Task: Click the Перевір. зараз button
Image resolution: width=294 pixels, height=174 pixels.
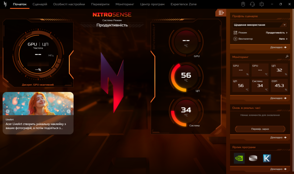Action: click(x=260, y=129)
